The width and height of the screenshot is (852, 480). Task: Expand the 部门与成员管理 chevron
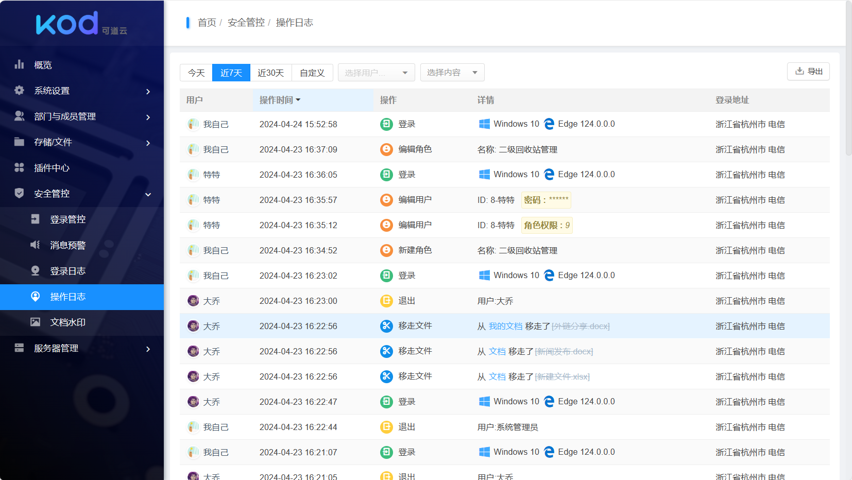click(x=148, y=117)
